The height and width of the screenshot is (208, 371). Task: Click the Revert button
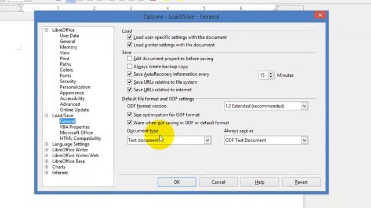pos(301,182)
